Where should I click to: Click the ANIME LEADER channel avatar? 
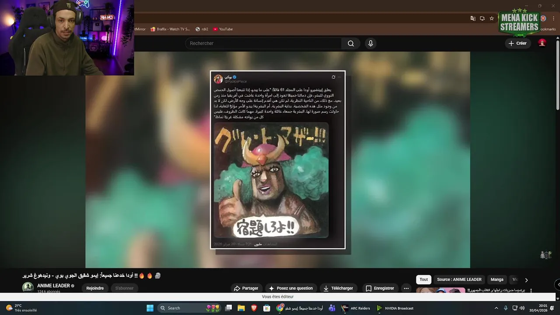(28, 287)
